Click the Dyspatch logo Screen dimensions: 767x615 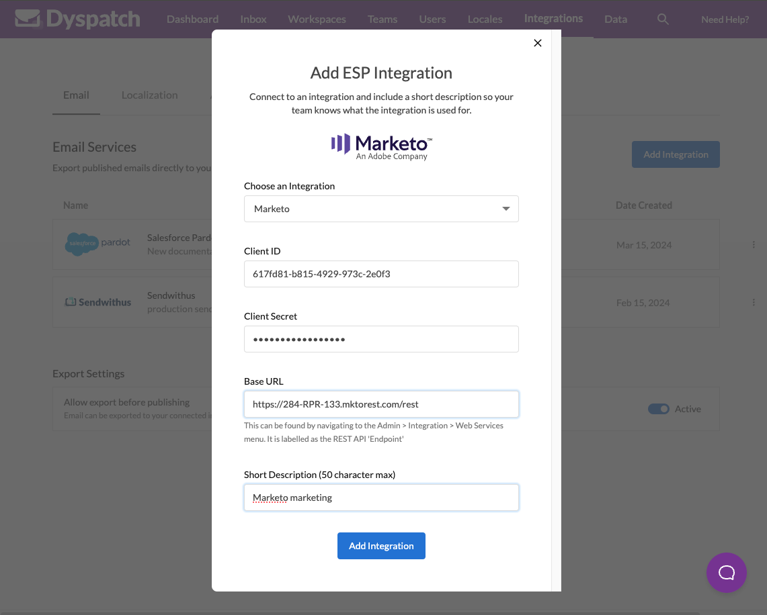click(78, 19)
